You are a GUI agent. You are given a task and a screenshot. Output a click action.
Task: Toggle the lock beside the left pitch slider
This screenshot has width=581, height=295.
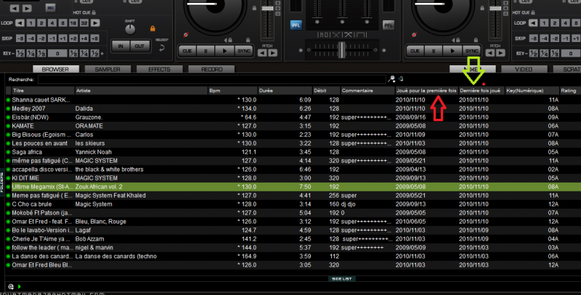point(254,8)
